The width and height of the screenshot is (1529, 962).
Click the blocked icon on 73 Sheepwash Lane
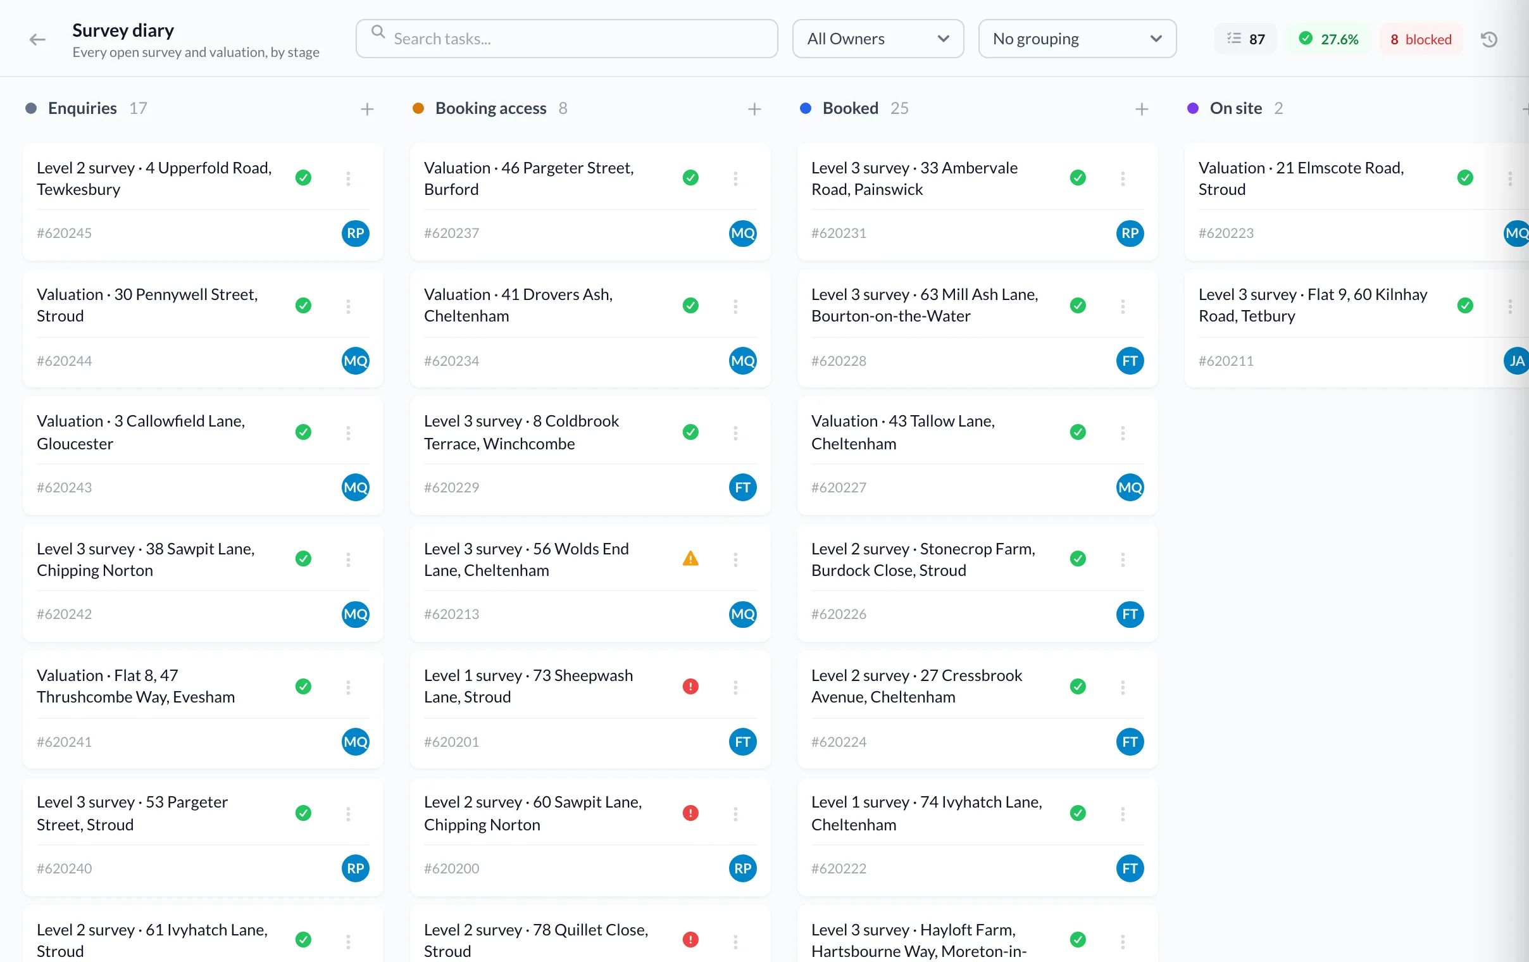[x=690, y=687]
